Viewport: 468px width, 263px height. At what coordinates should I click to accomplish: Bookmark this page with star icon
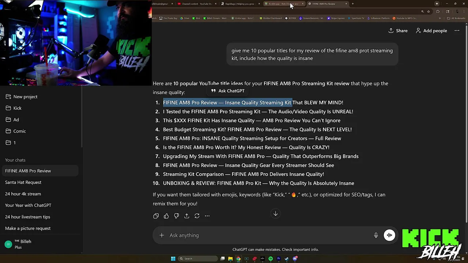tap(429, 11)
